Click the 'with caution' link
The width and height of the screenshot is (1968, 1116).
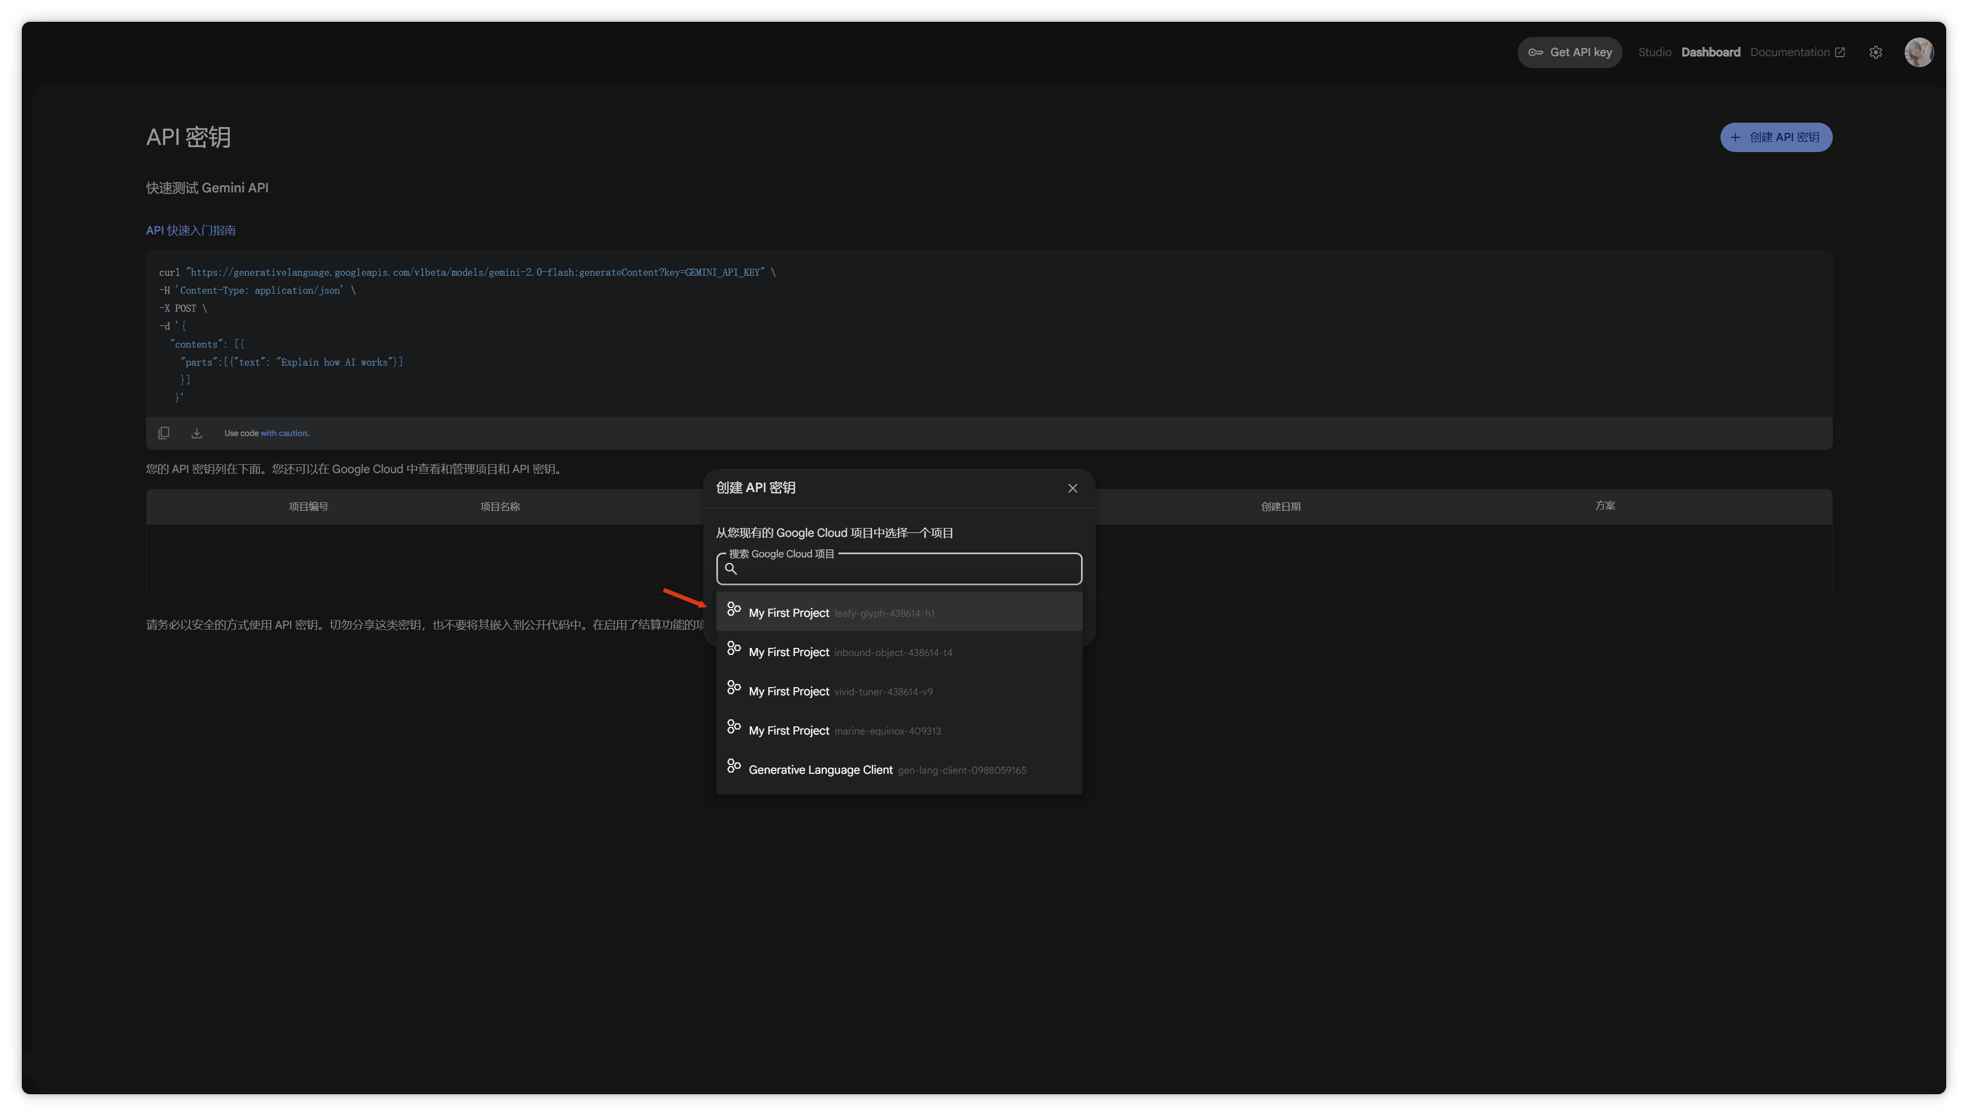click(283, 433)
